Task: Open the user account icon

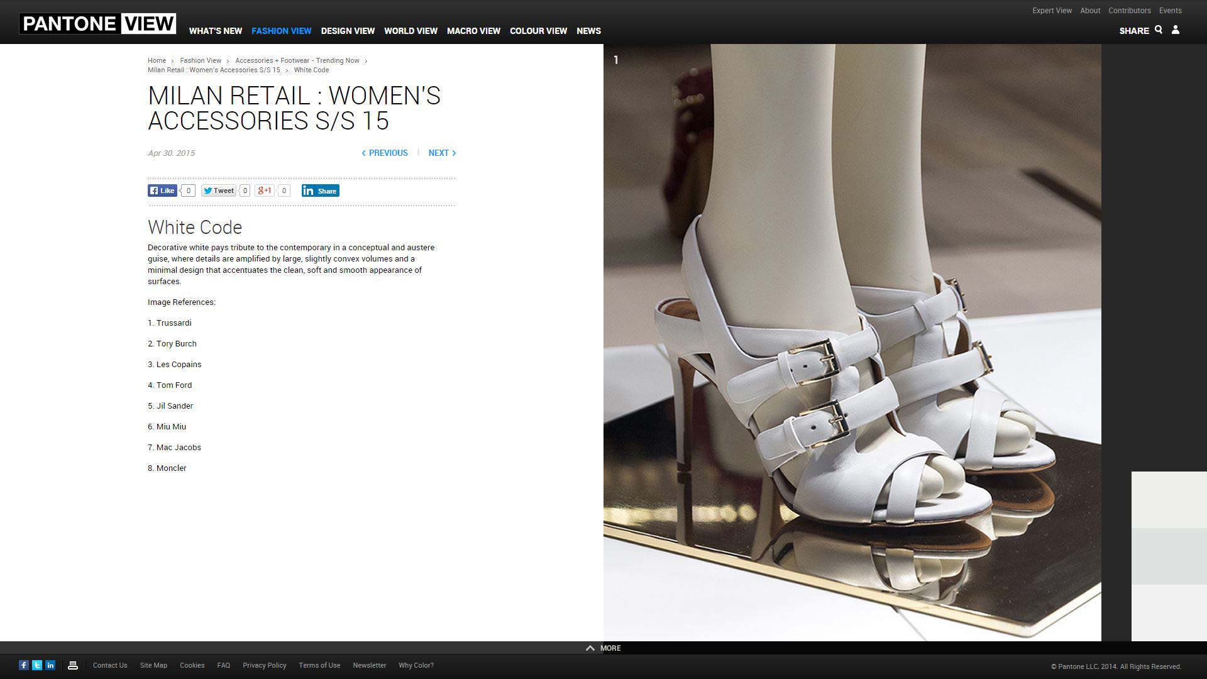Action: (1176, 30)
